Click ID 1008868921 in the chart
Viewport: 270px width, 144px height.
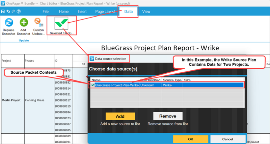[x=62, y=94]
